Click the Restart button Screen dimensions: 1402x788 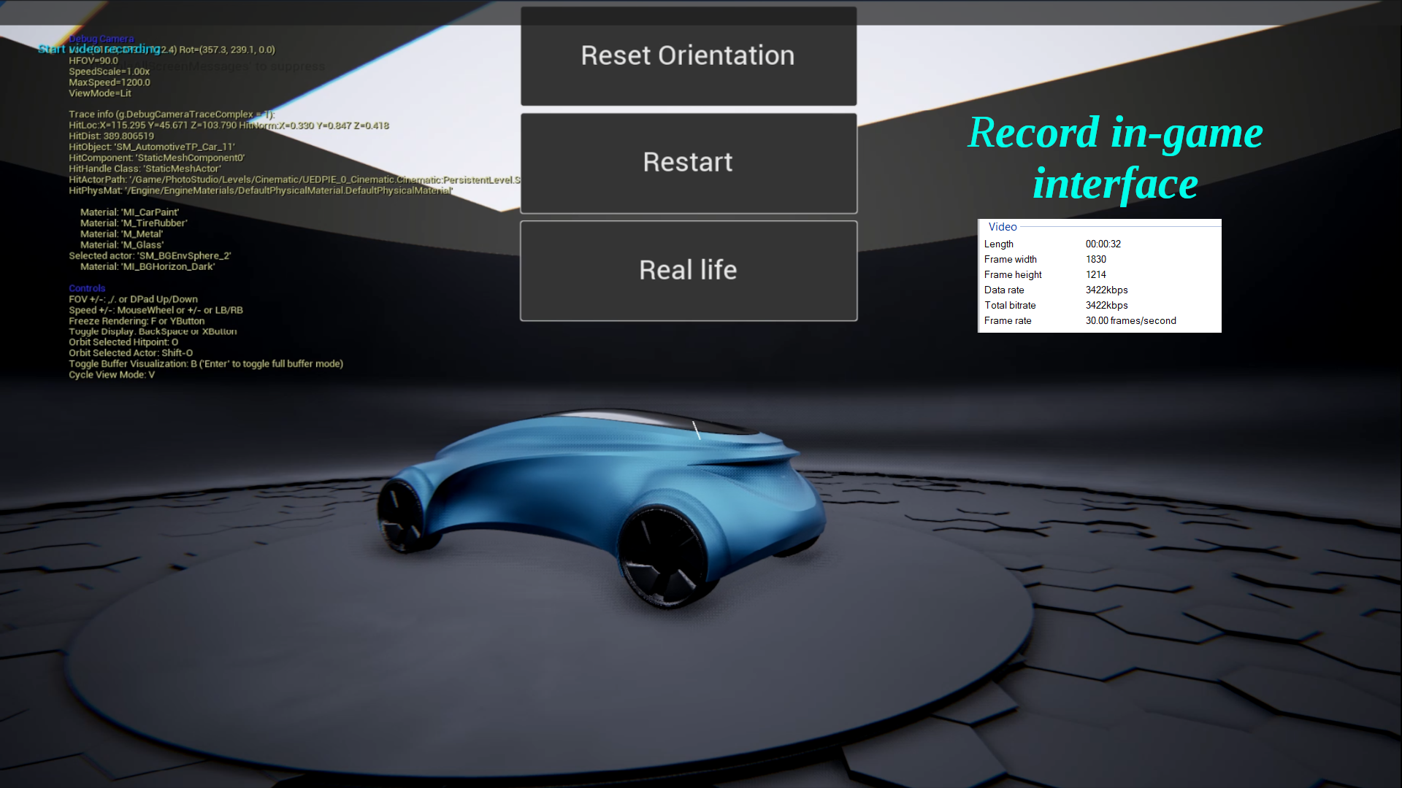(688, 163)
